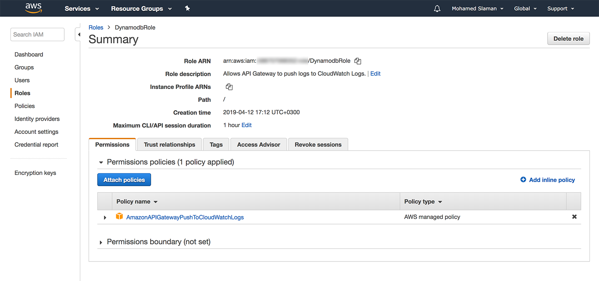Click the plus icon beside Add inline policy
The height and width of the screenshot is (281, 599).
tap(523, 180)
